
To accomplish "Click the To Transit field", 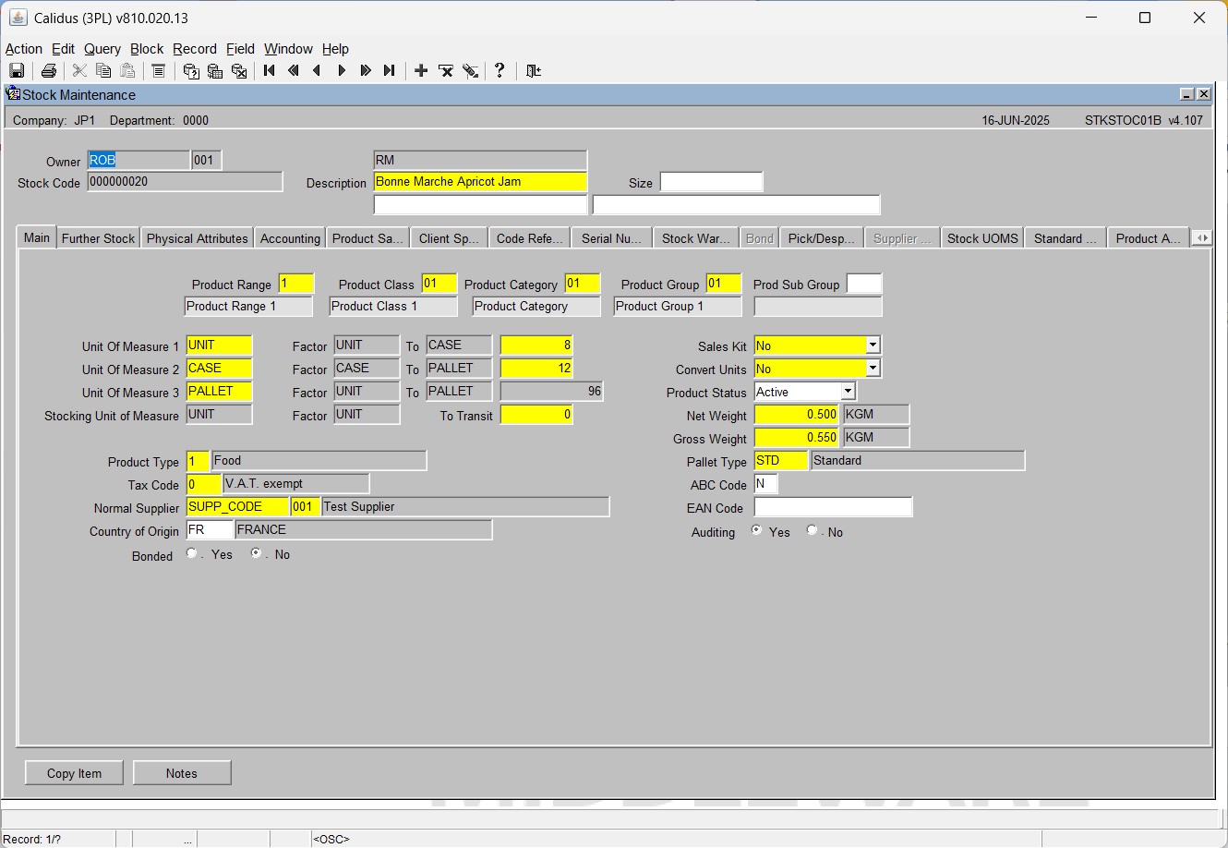I will [x=536, y=415].
